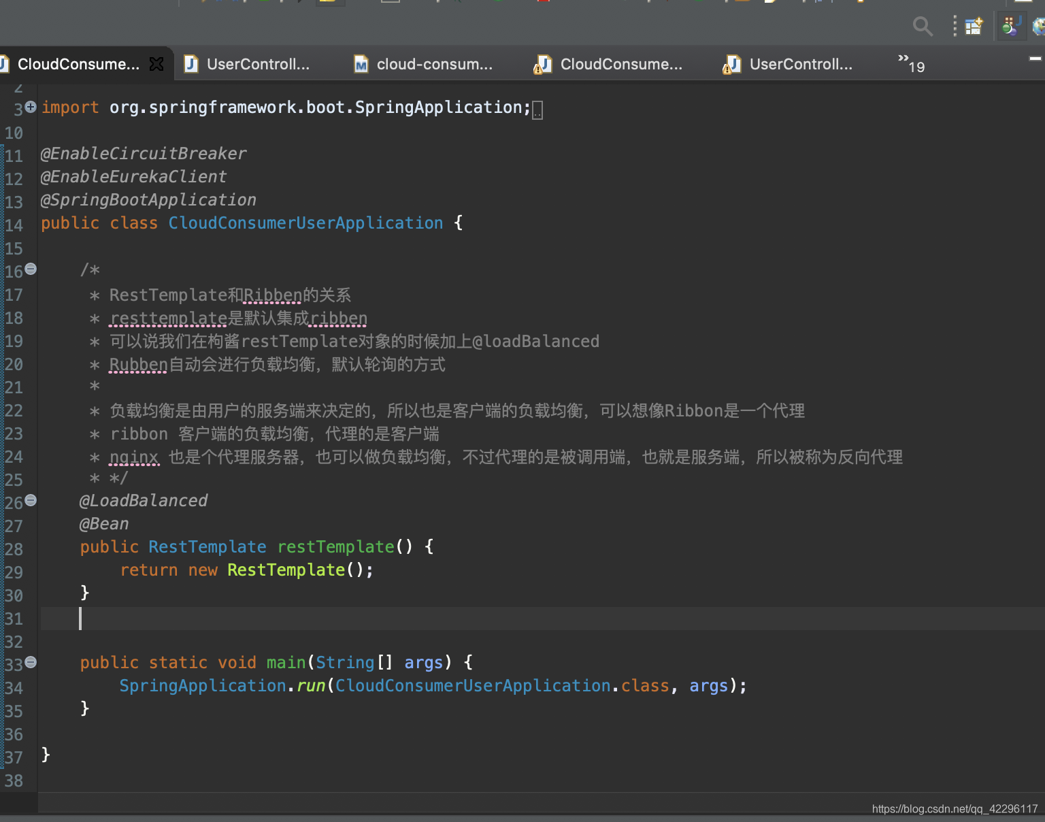Collapse the main method at line 33
This screenshot has width=1045, height=822.
(31, 662)
